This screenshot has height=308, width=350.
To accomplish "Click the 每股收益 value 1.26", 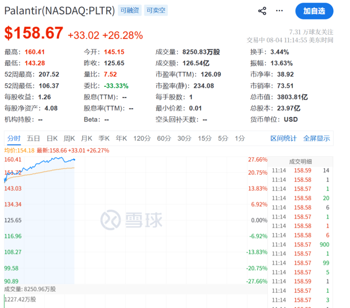I will [x=45, y=97].
